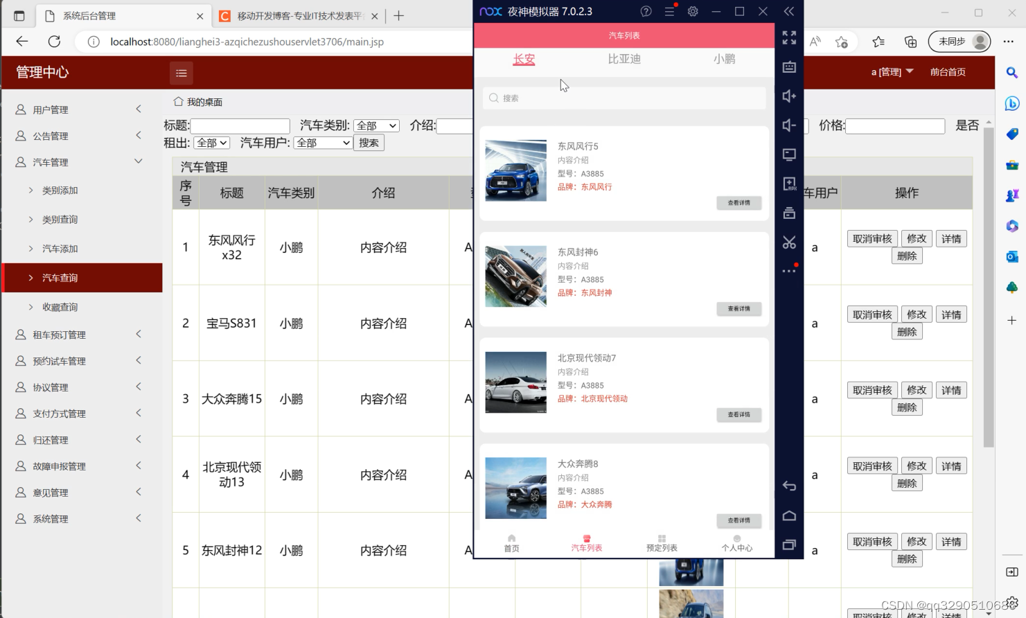
Task: Open Bing chat icon in Edge sidebar
Action: [1012, 103]
